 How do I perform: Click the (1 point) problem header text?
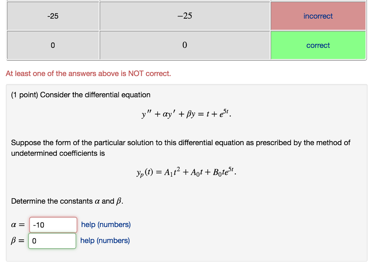point(81,95)
